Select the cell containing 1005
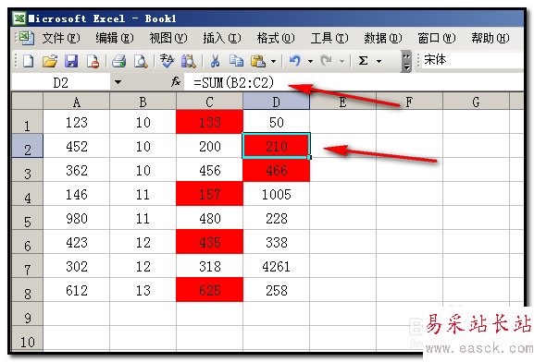 (276, 194)
